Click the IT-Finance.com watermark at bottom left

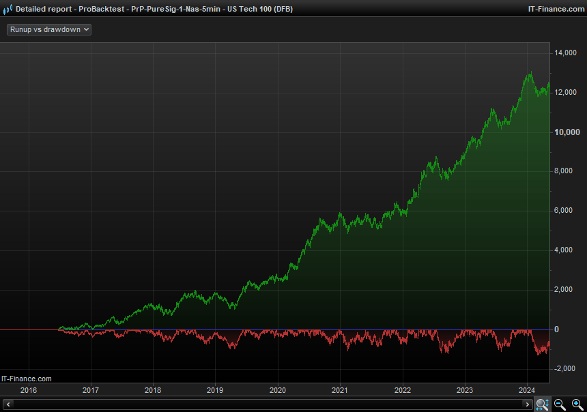[x=27, y=379]
